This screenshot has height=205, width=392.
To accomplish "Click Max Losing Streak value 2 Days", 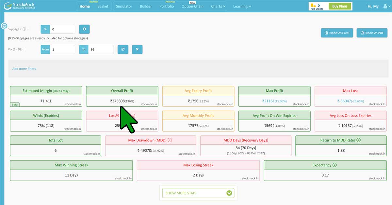I will (x=198, y=175).
